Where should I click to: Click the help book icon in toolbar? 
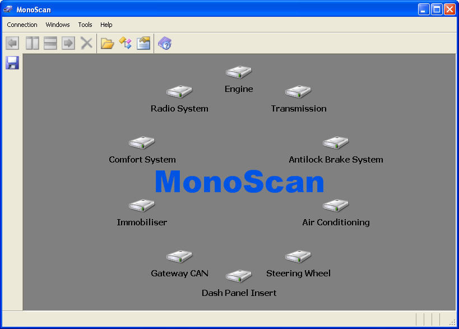pos(164,43)
